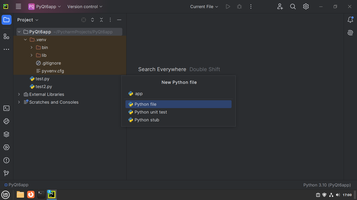Click the clock showing 17:00

pyautogui.click(x=347, y=195)
